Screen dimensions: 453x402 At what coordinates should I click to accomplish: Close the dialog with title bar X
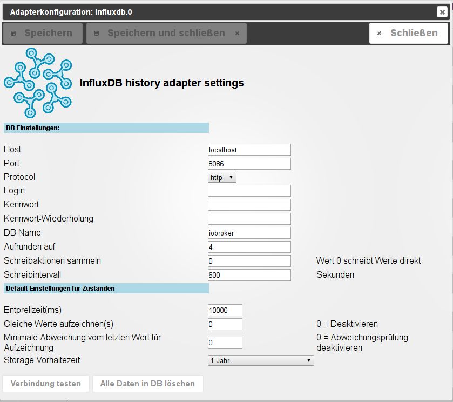tap(442, 12)
